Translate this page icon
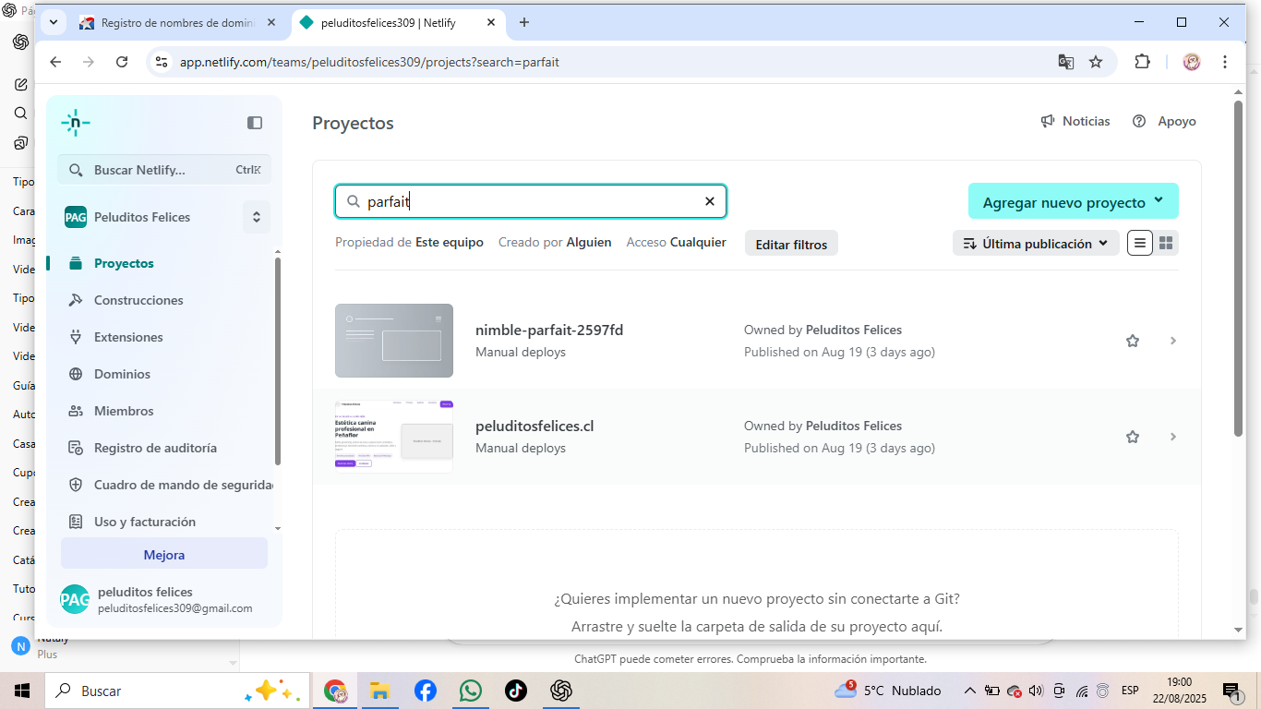1261x709 pixels. click(1066, 62)
